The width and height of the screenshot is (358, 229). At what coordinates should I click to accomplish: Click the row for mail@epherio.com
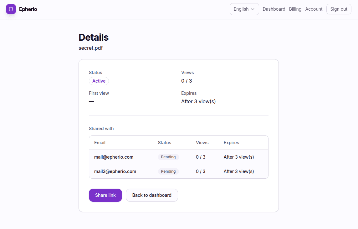click(114, 157)
